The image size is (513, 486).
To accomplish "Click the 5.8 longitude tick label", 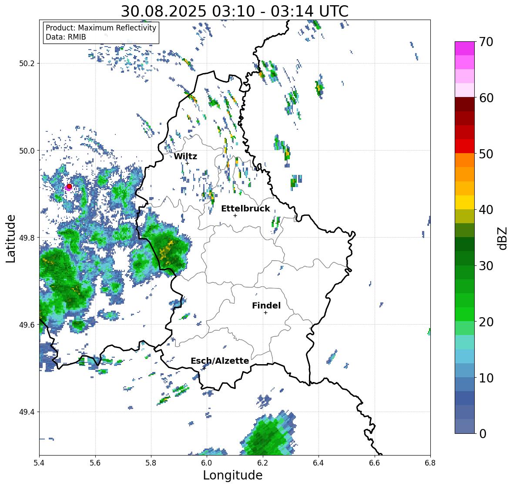I will (x=151, y=463).
